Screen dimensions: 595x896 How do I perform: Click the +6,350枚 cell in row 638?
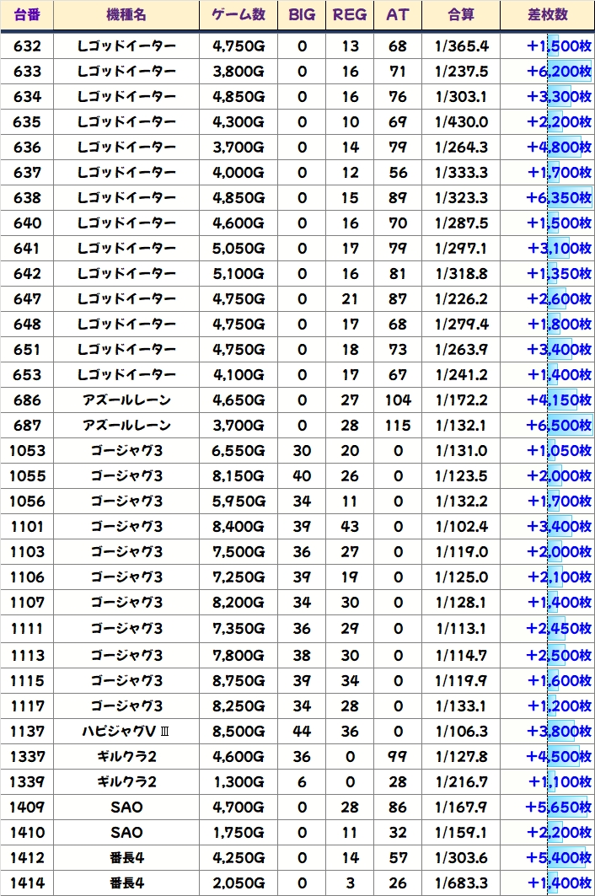tap(548, 198)
